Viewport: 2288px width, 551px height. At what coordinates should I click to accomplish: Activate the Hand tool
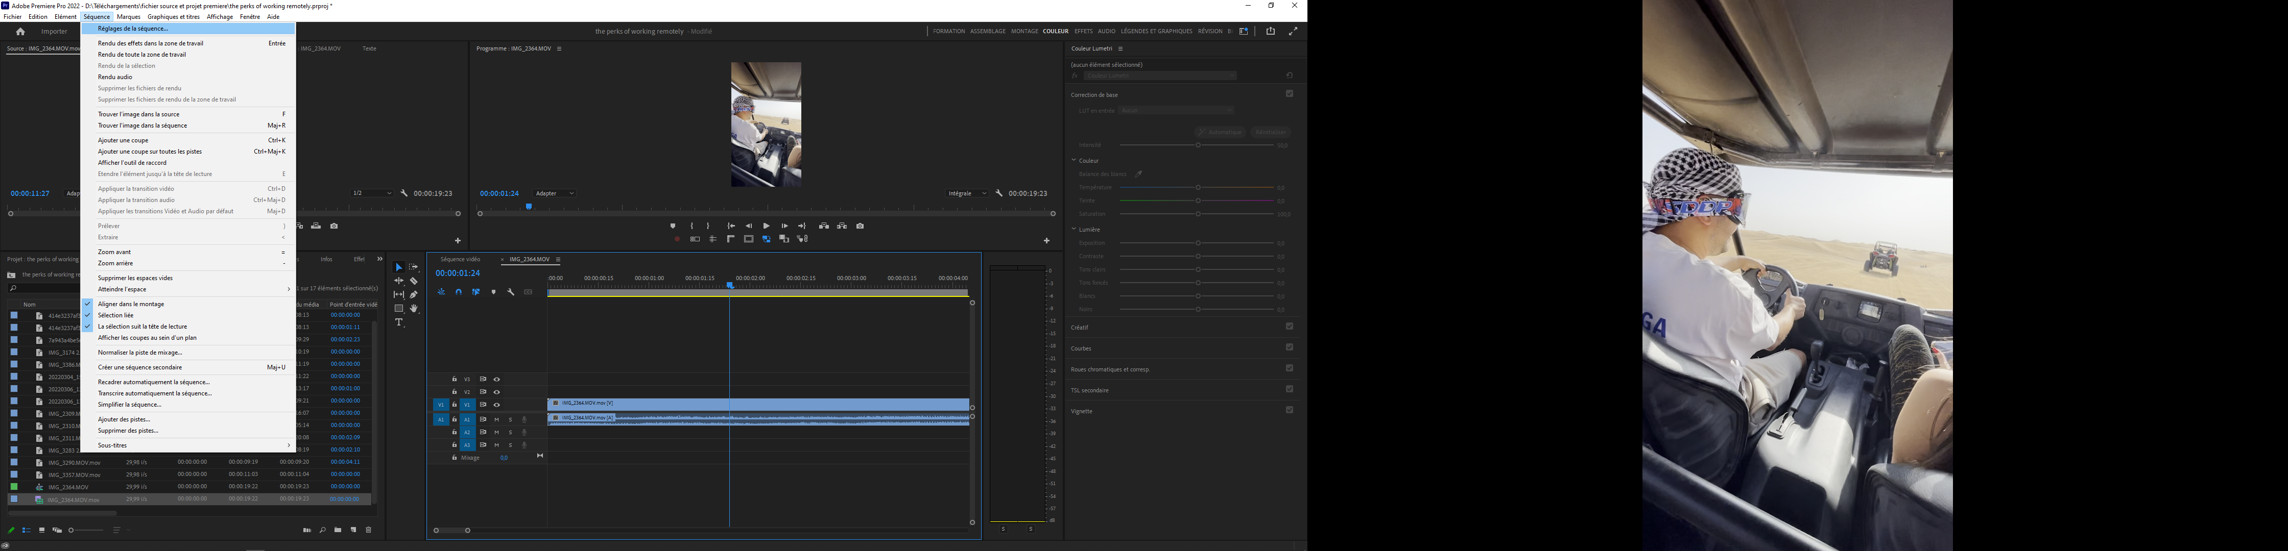click(x=414, y=309)
